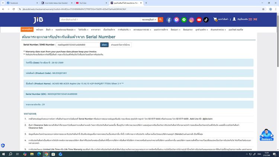This screenshot has height=157, width=279.
Task: Open the blue contact-us mascot widget
Action: click(266, 135)
